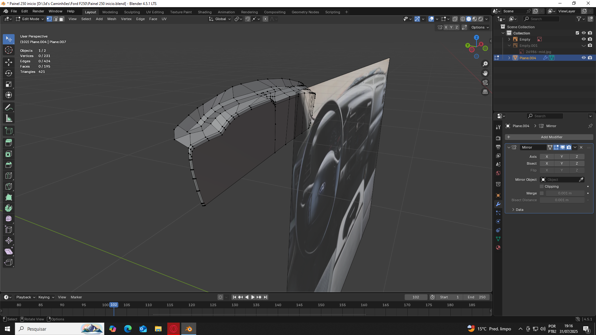Hide Plane.004 with its eye icon
This screenshot has height=335, width=596.
(x=584, y=58)
